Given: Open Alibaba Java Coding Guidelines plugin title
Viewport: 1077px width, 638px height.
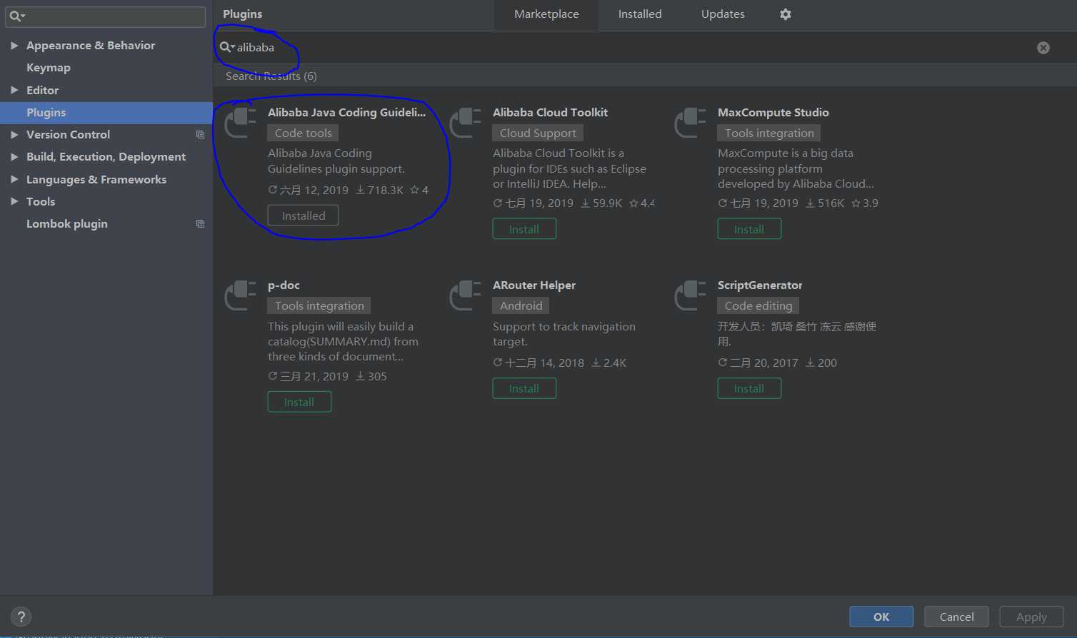Looking at the screenshot, I should pos(346,112).
